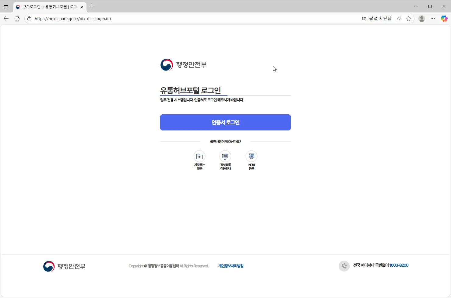Open the Settings and more (...) menu
451x298 pixels.
pos(433,19)
